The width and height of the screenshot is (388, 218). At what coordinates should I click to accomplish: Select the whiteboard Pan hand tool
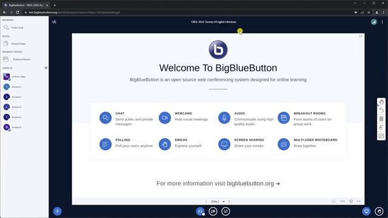click(381, 102)
